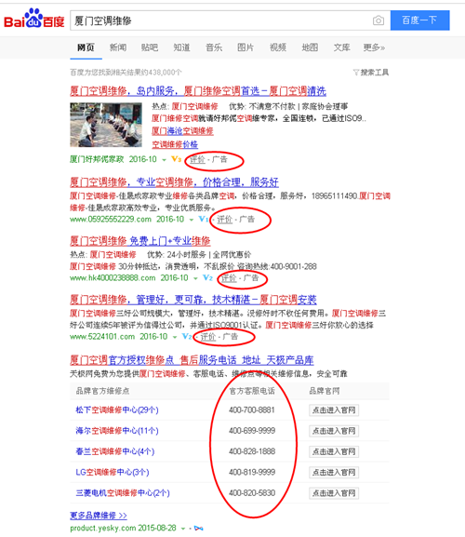Click phone number 400-828-1888
The width and height of the screenshot is (465, 537).
pos(252,451)
